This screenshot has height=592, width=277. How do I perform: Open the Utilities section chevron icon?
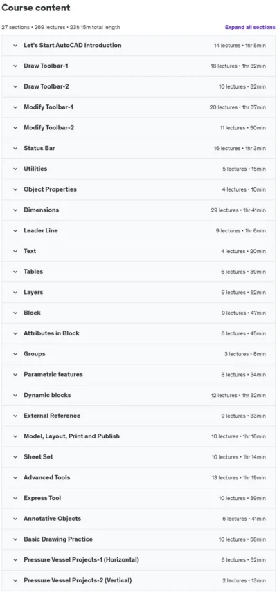tap(15, 169)
